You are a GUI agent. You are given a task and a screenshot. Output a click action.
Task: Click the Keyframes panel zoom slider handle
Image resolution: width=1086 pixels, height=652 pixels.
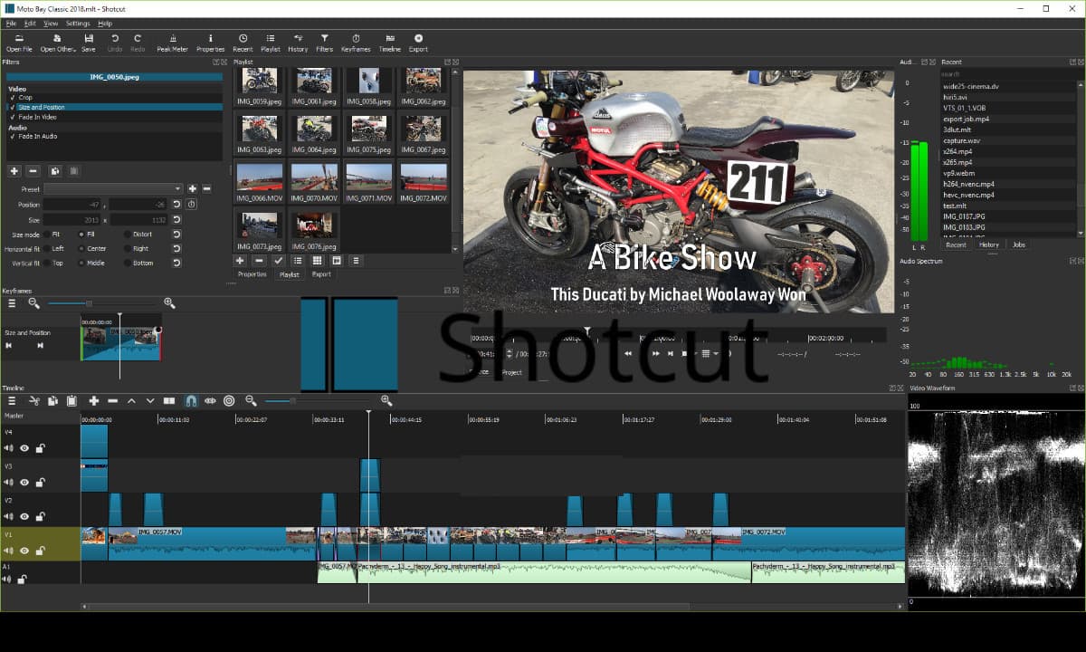coord(89,303)
